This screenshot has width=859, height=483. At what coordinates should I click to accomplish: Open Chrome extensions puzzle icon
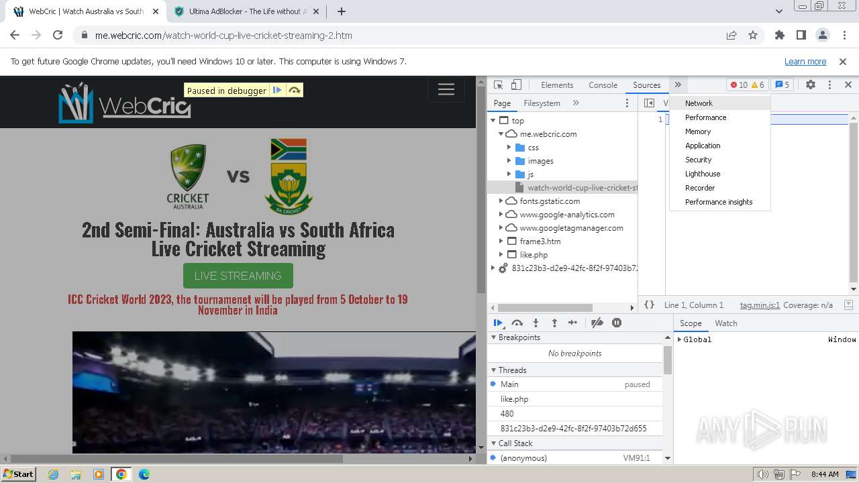780,36
